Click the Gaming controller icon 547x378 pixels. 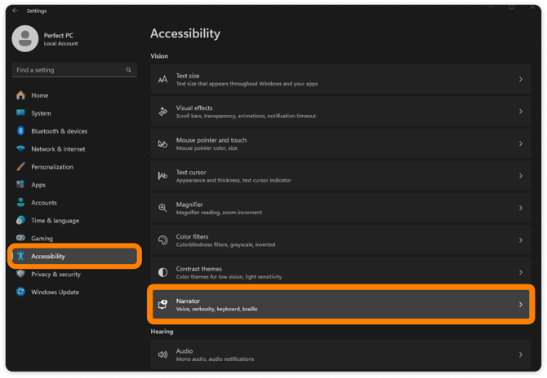tap(20, 238)
